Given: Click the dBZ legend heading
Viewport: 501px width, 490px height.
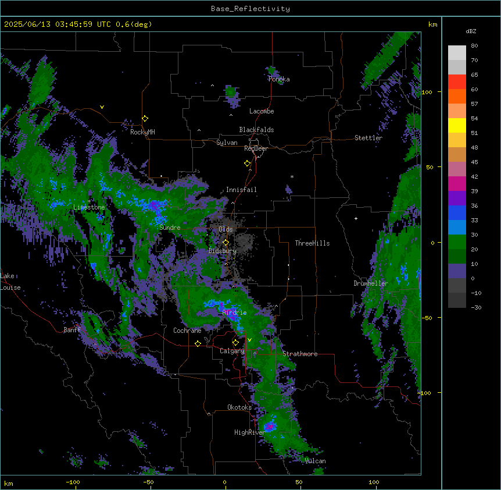Looking at the screenshot, I should point(471,31).
